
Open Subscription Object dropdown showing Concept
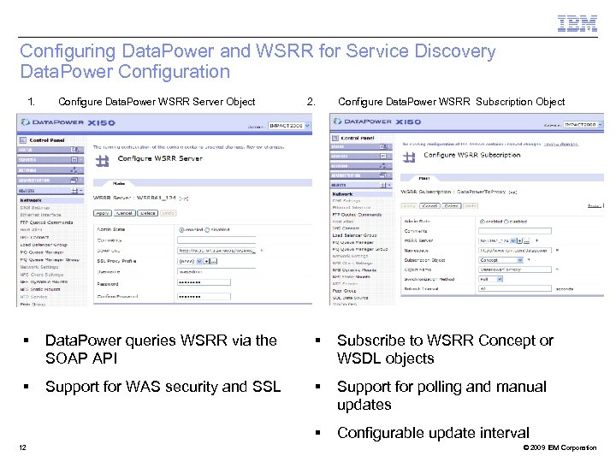coord(500,260)
